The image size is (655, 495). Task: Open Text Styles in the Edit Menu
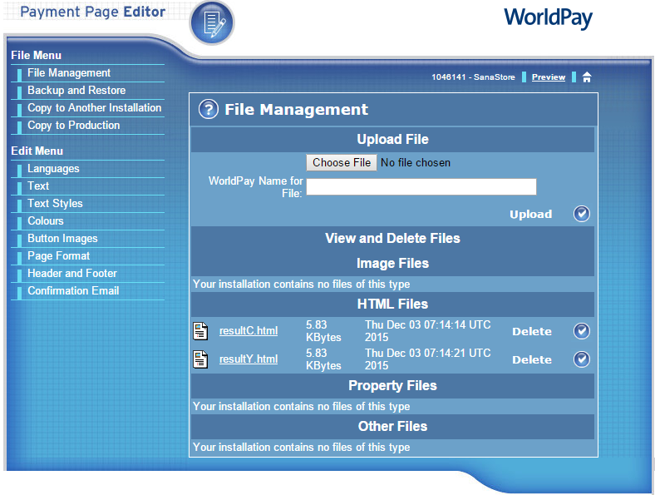(55, 204)
